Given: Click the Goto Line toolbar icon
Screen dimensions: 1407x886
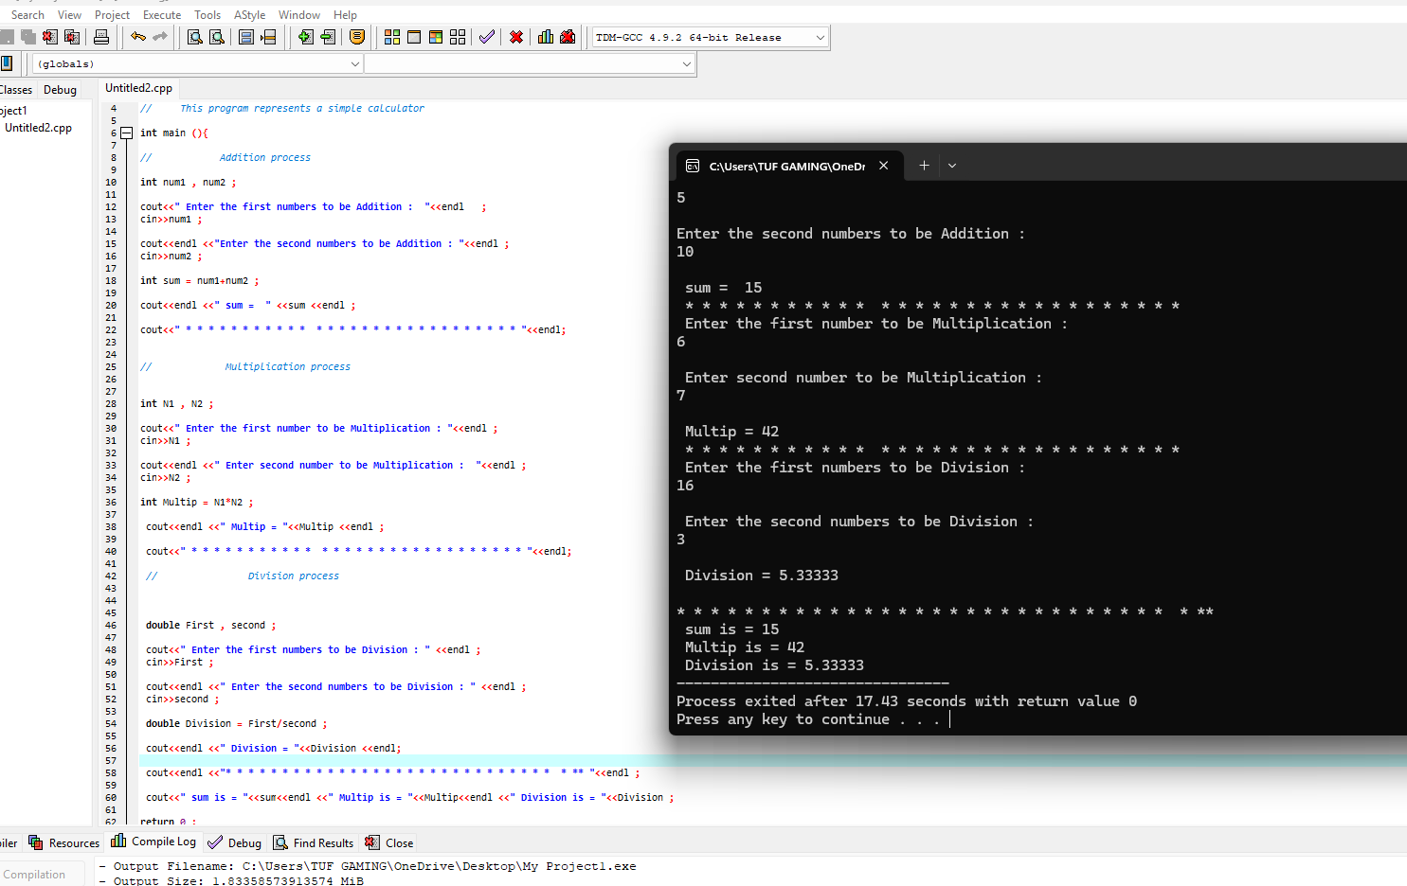Looking at the screenshot, I should [268, 37].
